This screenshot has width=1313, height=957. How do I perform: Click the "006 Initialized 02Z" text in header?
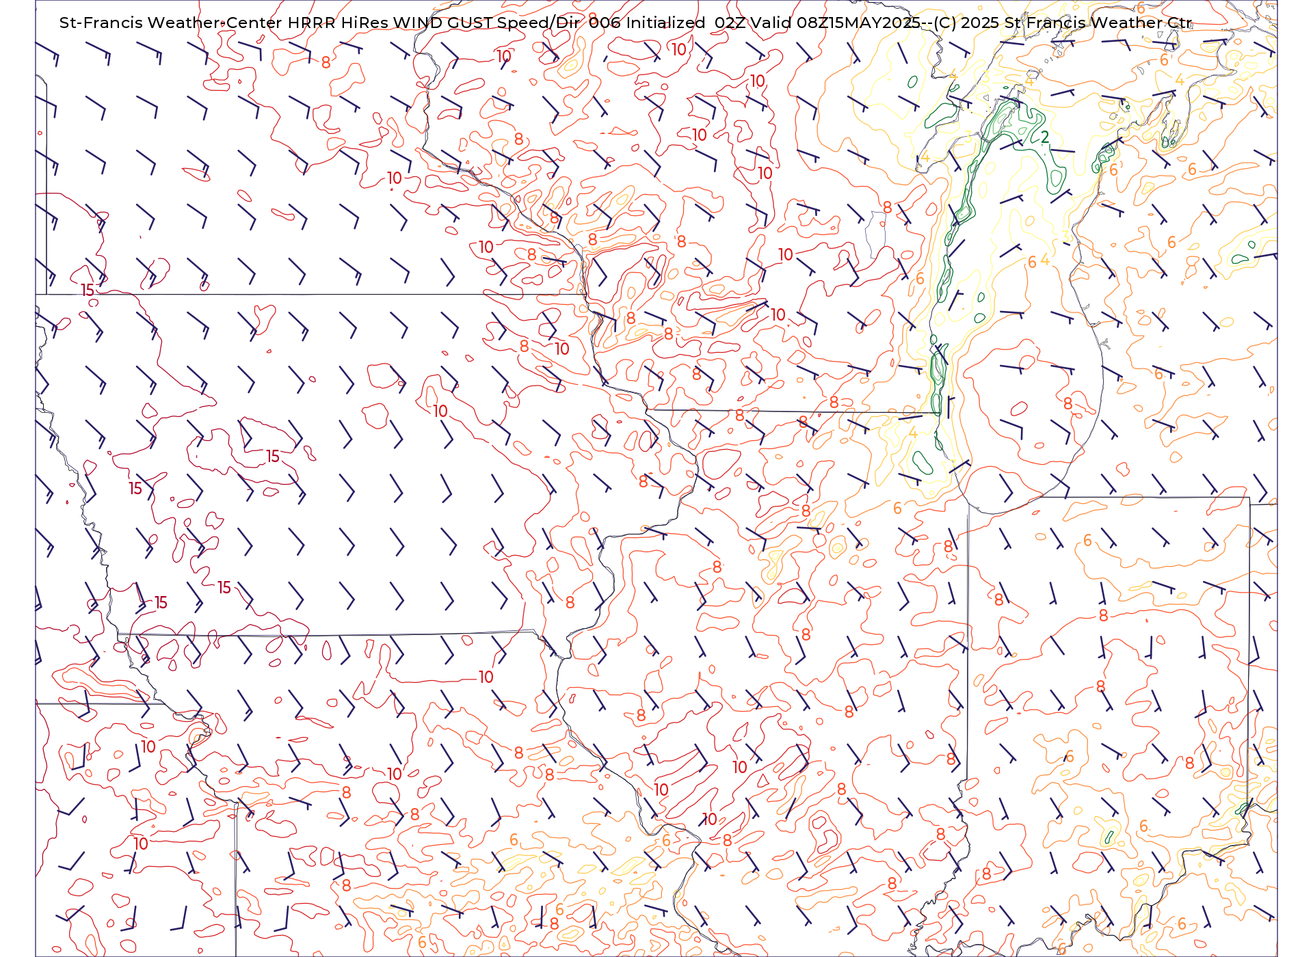667,23
